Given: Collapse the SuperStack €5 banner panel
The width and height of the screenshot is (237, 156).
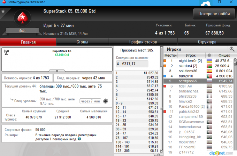Looking at the screenshot, I should coord(57,71).
